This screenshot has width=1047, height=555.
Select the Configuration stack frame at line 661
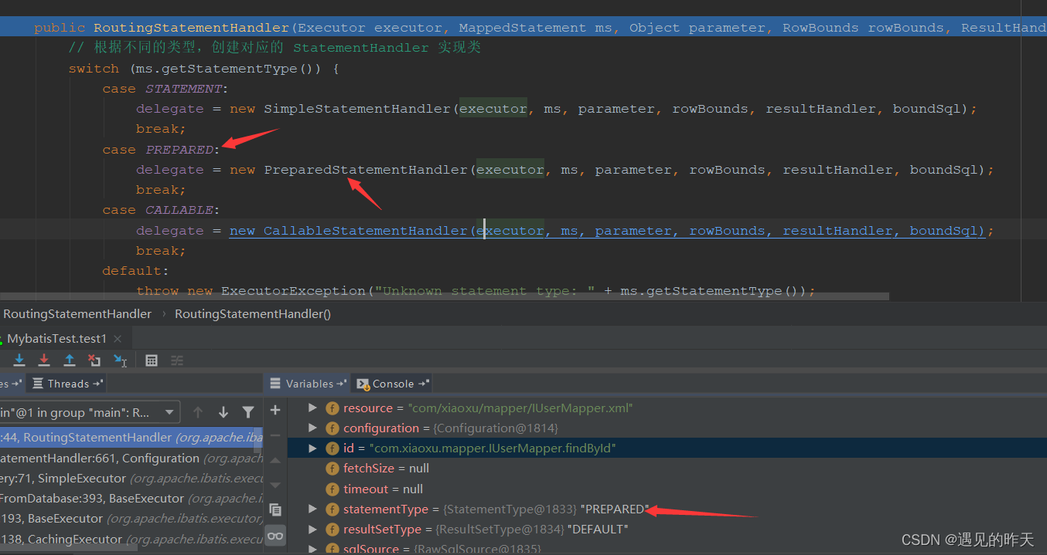coord(131,458)
